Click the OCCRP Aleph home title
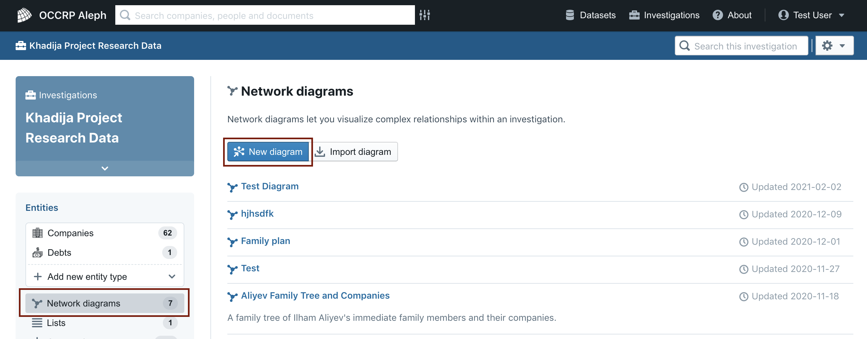Screen dimensions: 867x339 [x=73, y=15]
